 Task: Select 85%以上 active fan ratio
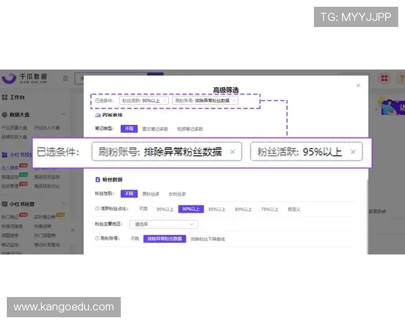tap(217, 209)
